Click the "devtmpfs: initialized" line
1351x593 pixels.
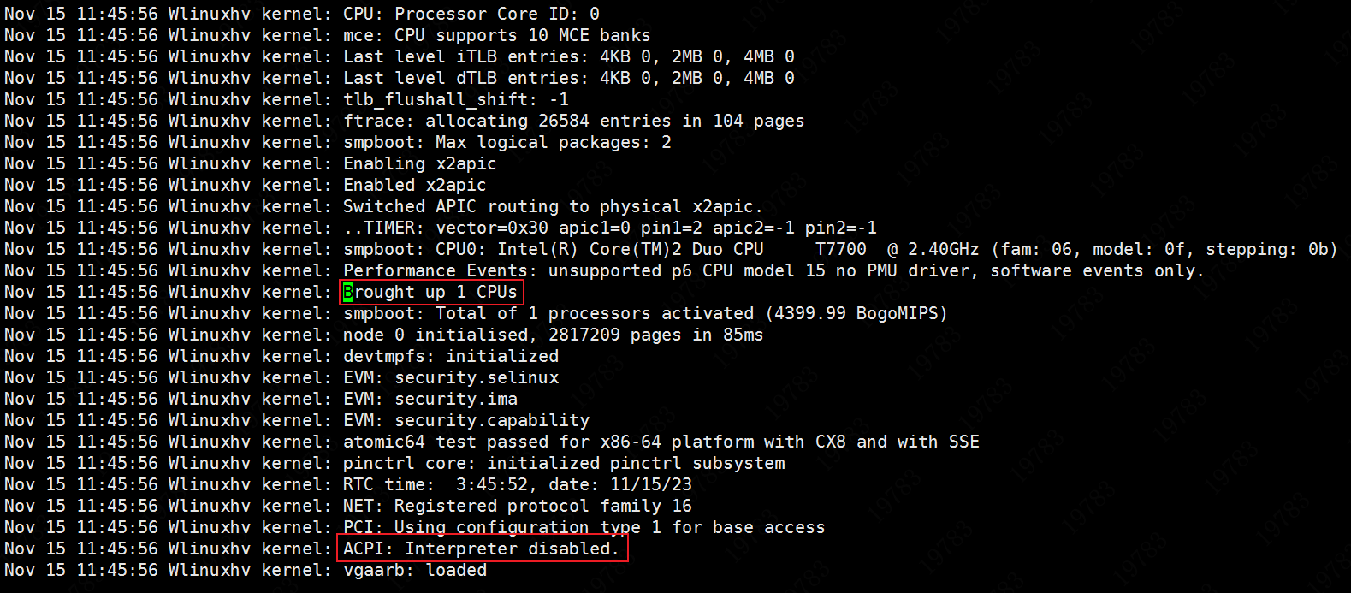tap(451, 356)
